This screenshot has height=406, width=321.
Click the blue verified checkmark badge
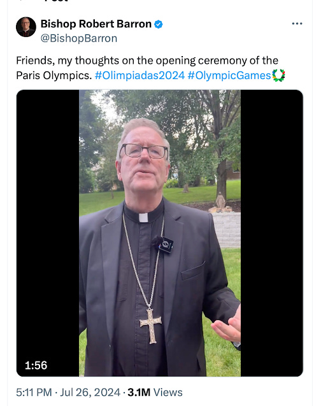159,24
